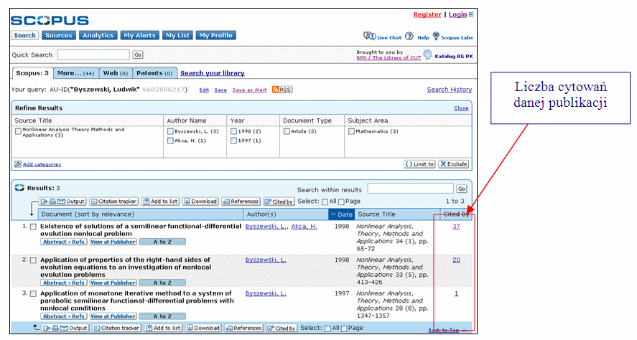Image resolution: width=637 pixels, height=340 pixels.
Task: Check the Byszewski, L. author filter
Action: click(x=170, y=131)
